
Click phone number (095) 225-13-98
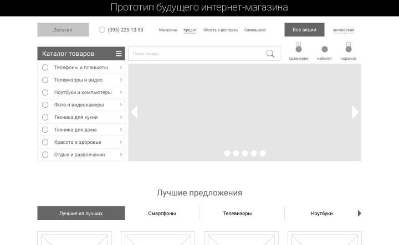pyautogui.click(x=125, y=30)
